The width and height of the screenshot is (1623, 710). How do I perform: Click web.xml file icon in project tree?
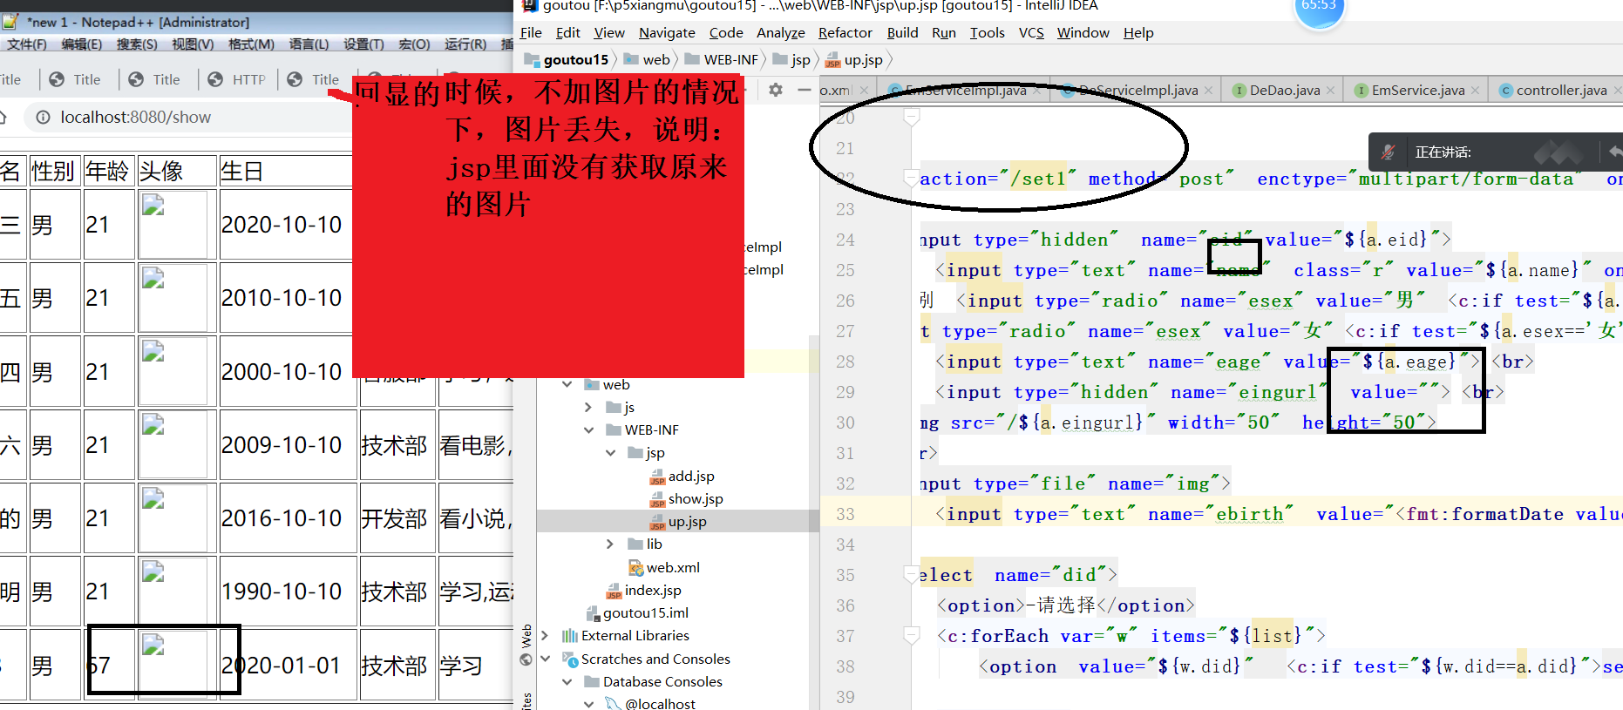point(636,567)
